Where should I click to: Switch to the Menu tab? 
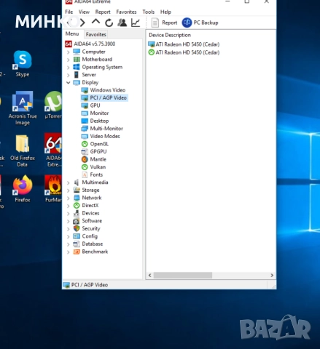pos(72,34)
